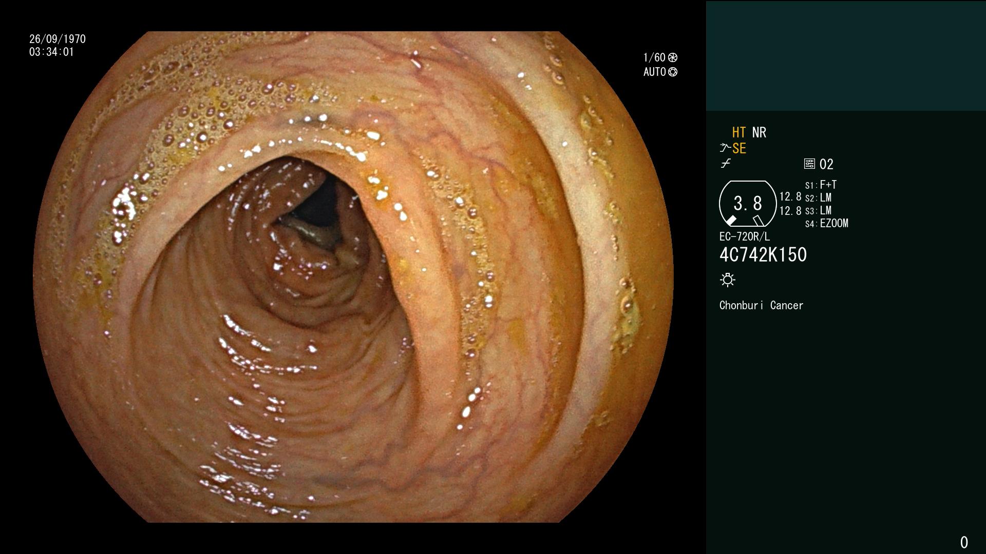Viewport: 986px width, 554px height.
Task: Click the time stamp 03:34:01
Action: (51, 52)
